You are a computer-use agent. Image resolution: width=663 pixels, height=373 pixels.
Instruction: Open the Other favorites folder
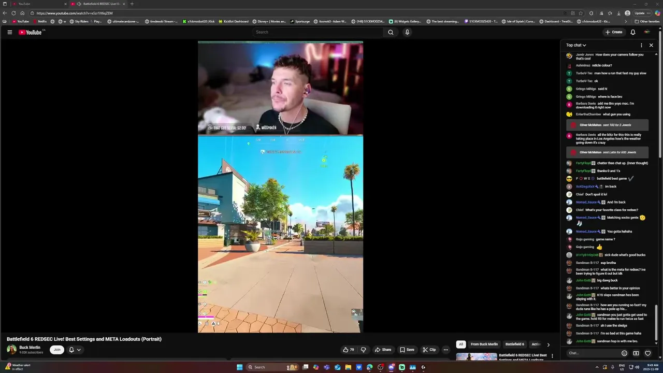[x=647, y=21]
